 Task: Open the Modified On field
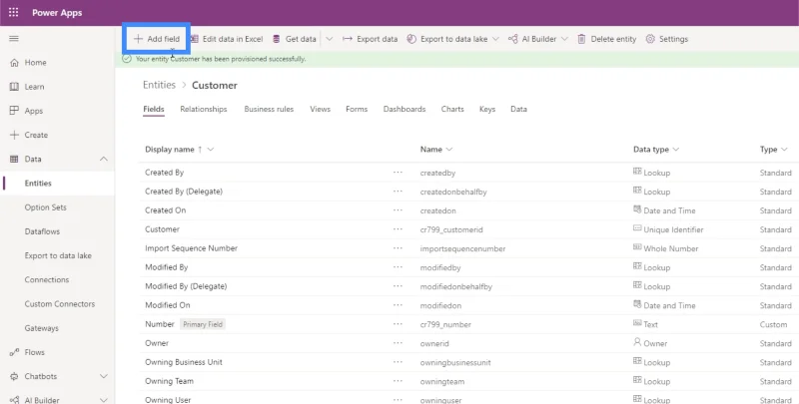[167, 305]
